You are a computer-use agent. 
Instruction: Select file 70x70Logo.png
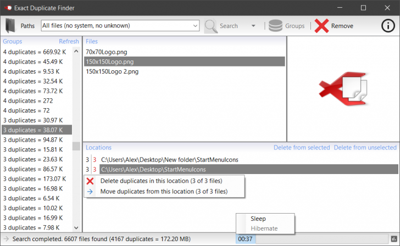point(185,52)
